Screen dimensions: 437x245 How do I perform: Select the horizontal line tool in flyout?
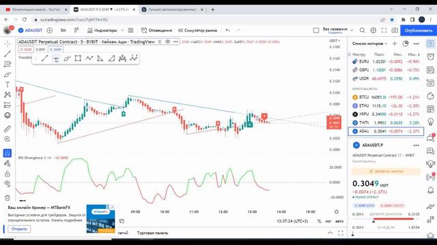coord(56,59)
